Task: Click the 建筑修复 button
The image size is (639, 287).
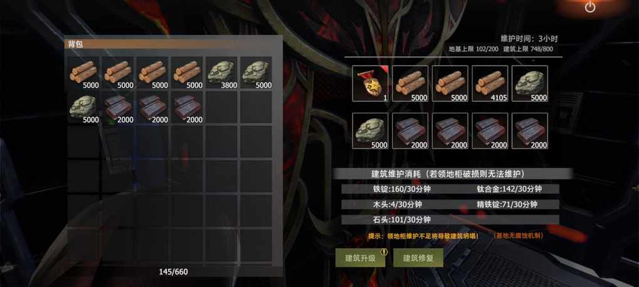Action: (x=418, y=258)
